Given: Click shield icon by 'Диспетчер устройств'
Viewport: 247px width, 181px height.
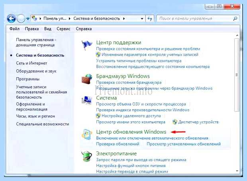Looking at the screenshot, I should click(175, 122).
